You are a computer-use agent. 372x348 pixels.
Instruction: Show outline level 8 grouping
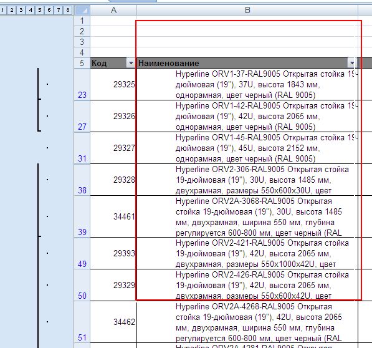coord(68,10)
